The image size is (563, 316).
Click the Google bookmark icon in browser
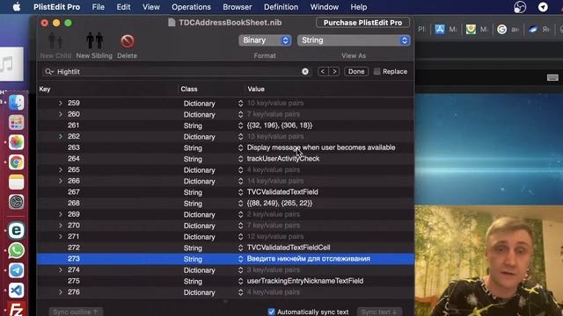[502, 29]
